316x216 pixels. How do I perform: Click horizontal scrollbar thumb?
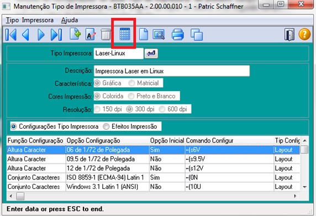point(20,196)
